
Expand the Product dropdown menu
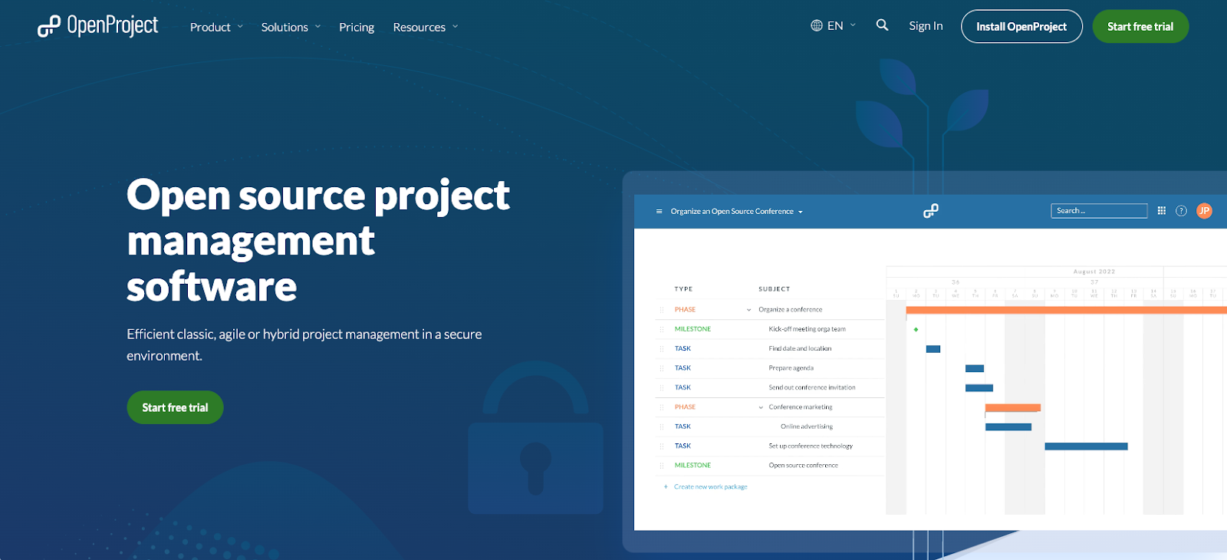coord(216,27)
